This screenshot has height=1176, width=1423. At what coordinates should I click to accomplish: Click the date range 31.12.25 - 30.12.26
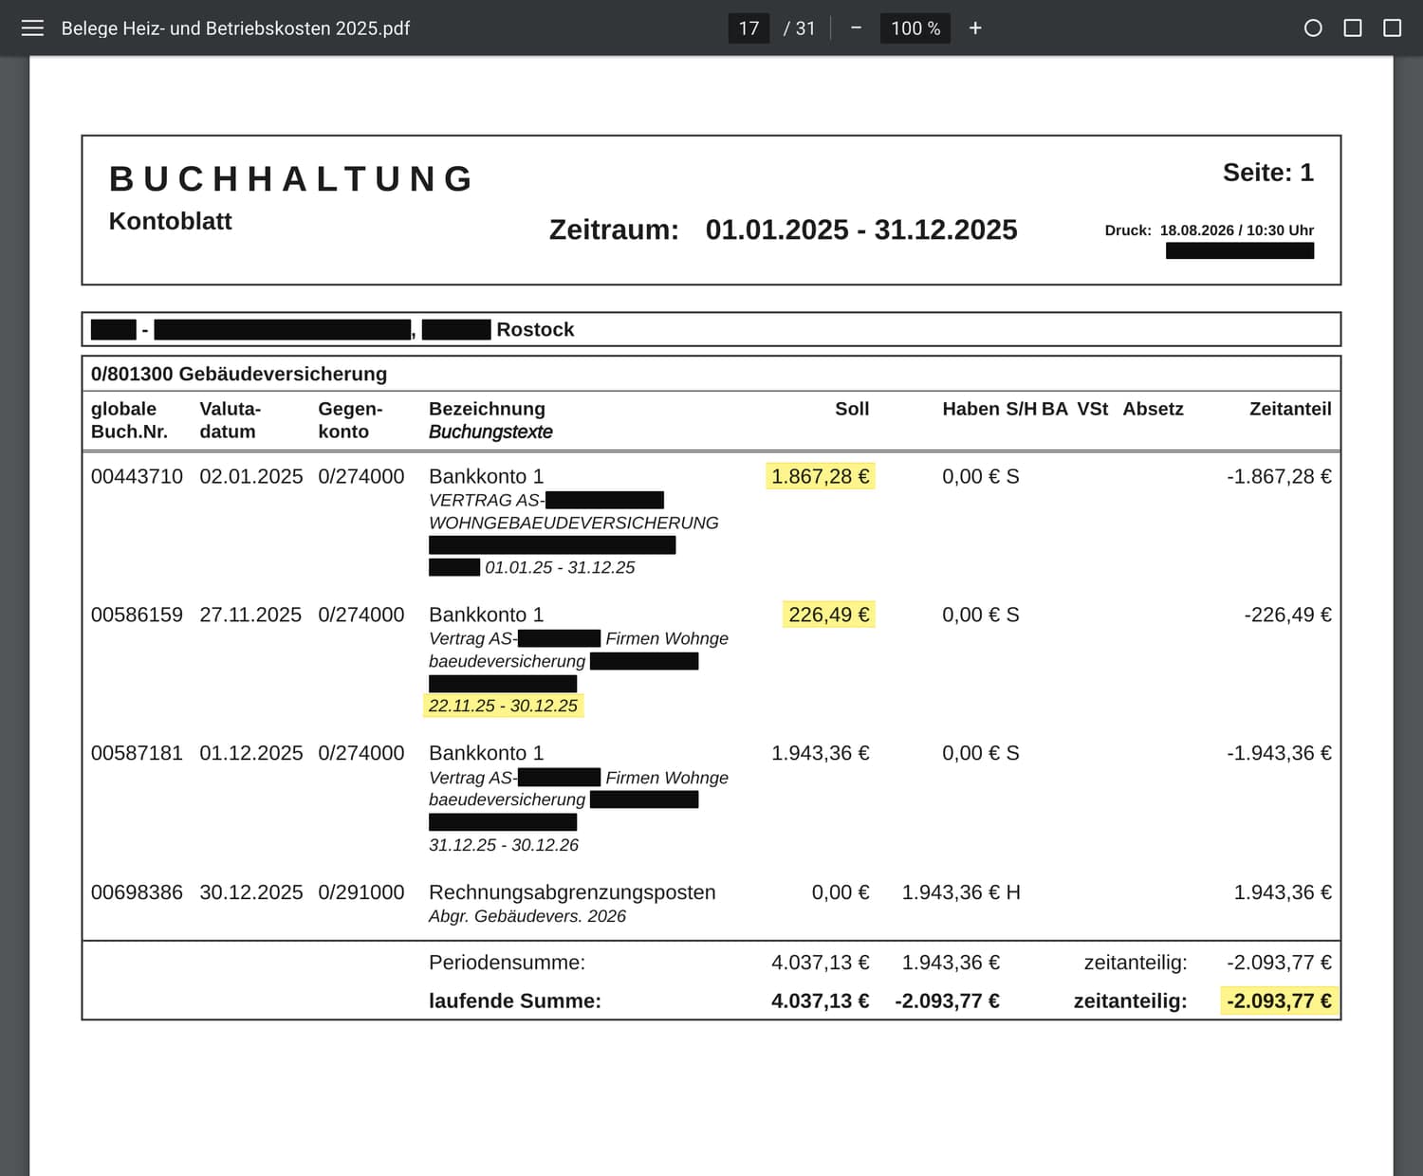504,845
